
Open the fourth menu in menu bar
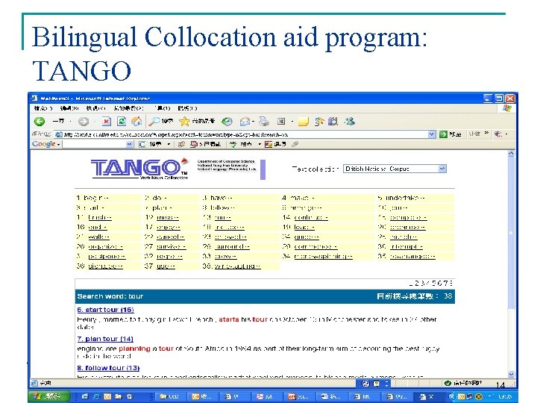pyautogui.click(x=128, y=108)
